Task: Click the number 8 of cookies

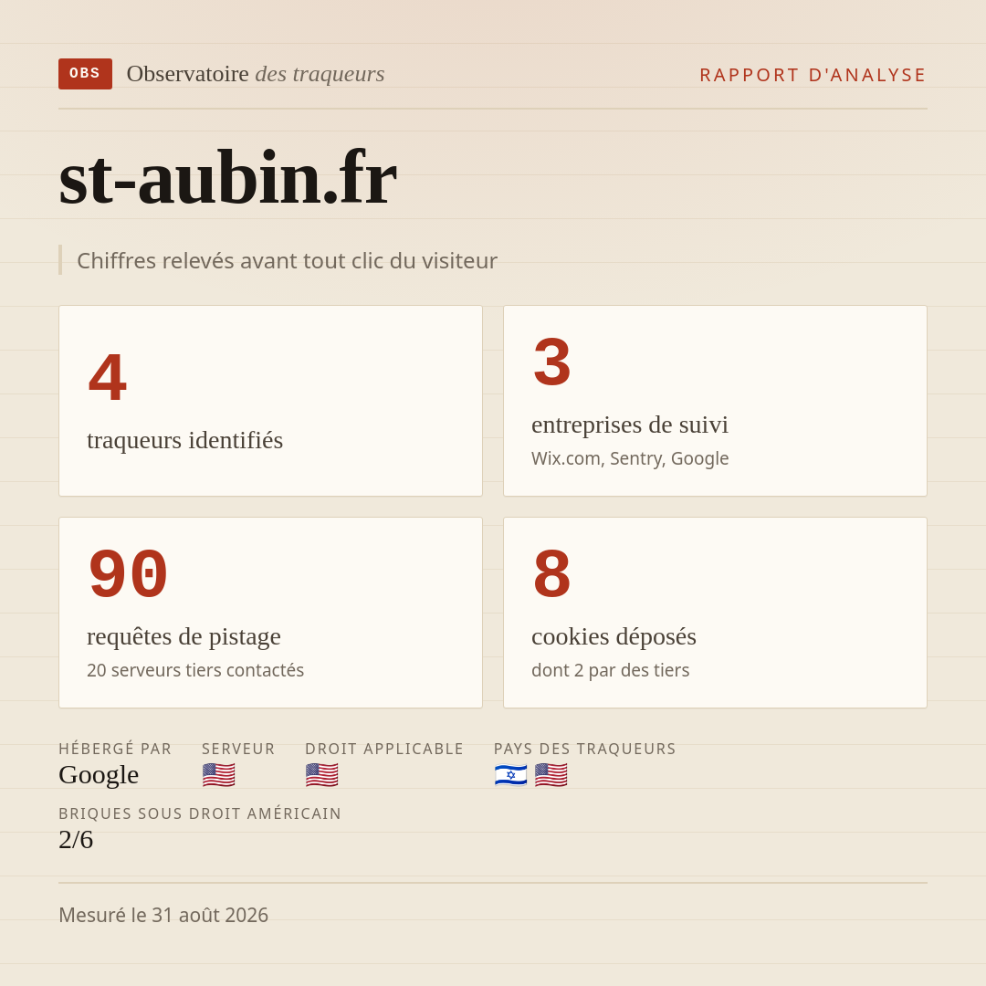Action: (552, 573)
